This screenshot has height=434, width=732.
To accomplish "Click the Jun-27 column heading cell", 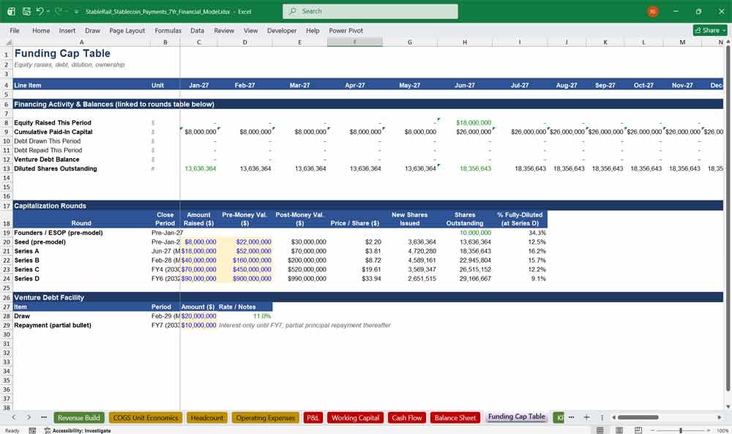I will [x=465, y=86].
